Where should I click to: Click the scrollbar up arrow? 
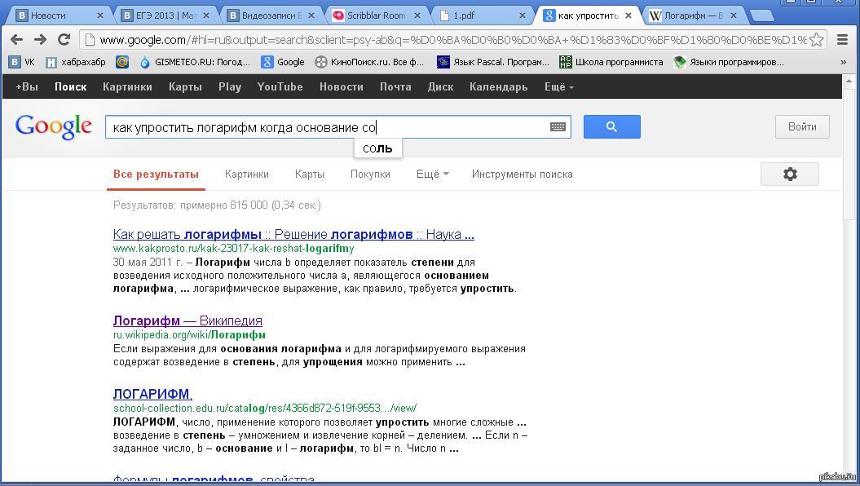tap(849, 82)
